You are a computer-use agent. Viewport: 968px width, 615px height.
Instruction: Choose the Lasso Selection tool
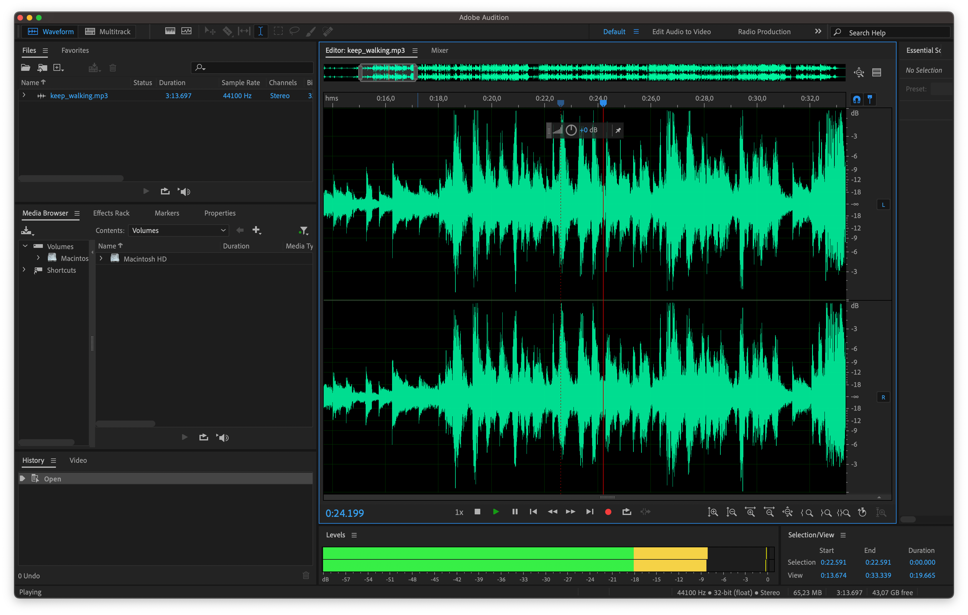point(294,31)
